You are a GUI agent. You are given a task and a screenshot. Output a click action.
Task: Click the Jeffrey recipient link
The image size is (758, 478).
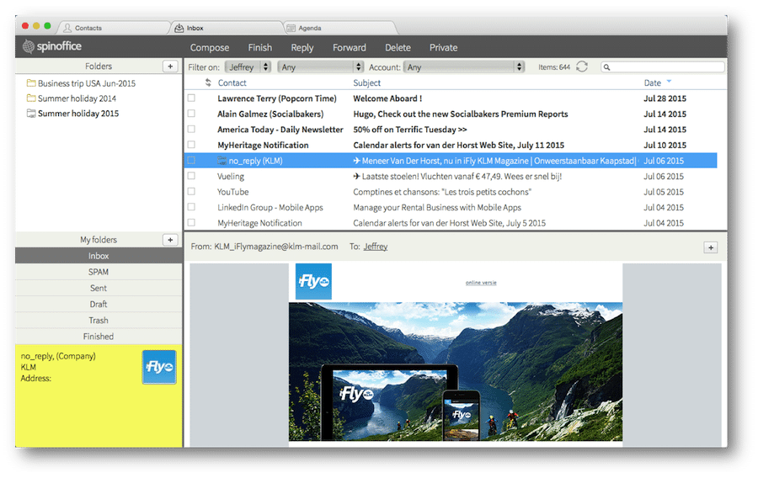click(x=376, y=247)
